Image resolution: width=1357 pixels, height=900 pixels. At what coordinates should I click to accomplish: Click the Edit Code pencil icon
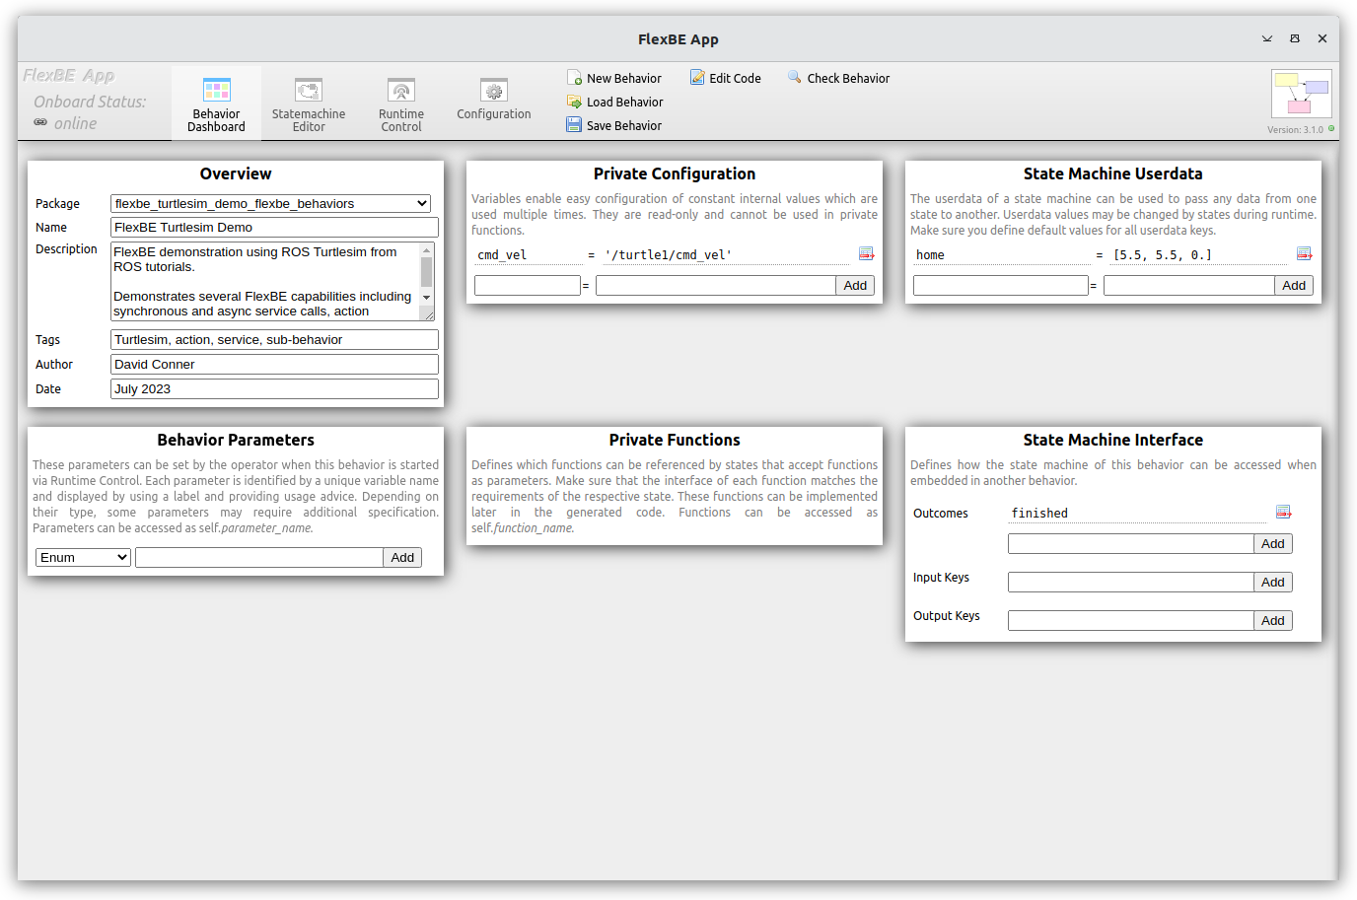[x=697, y=77]
